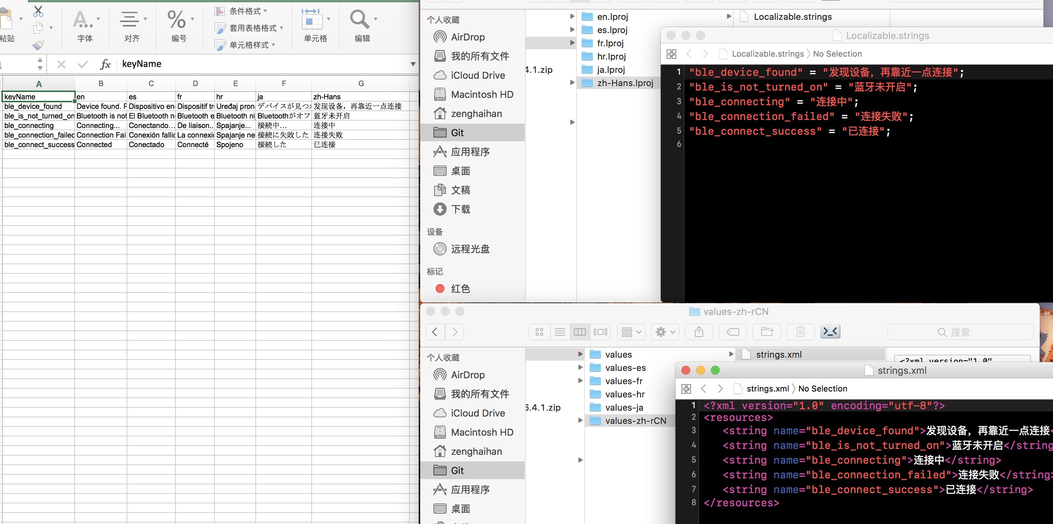
Task: Open 条件格式 conditional formatting dropdown
Action: coord(241,11)
